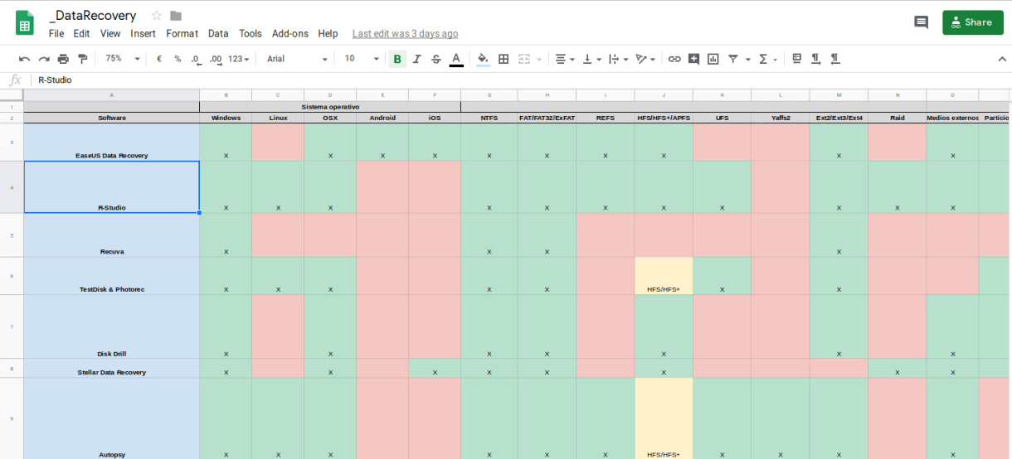
Task: Select the paint format roller tool
Action: 82,59
